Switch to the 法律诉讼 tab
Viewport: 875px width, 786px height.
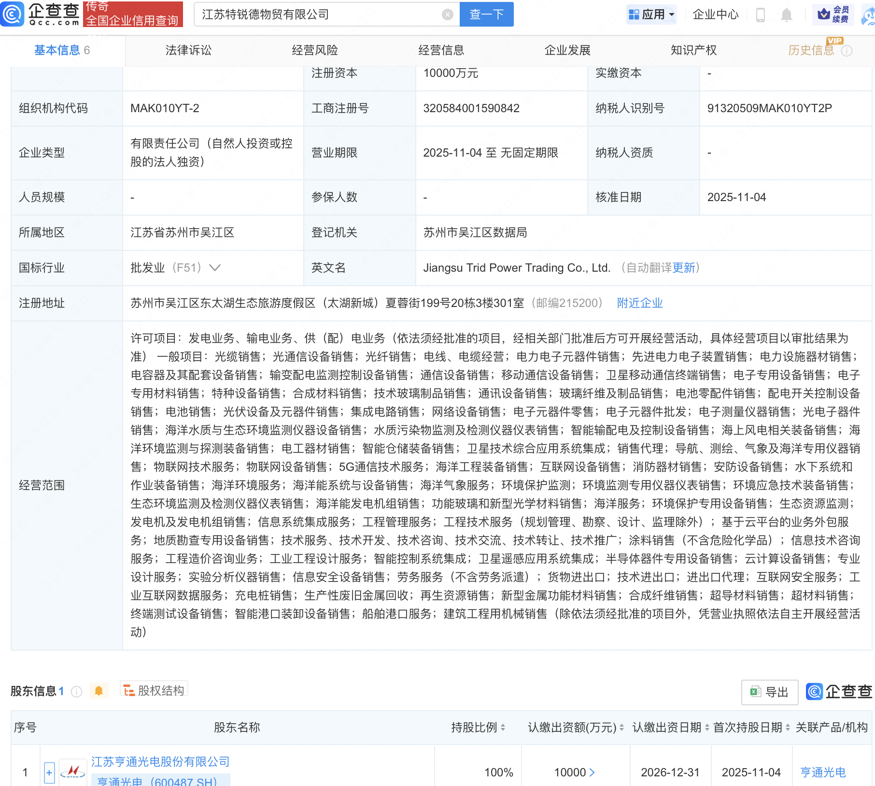click(188, 50)
